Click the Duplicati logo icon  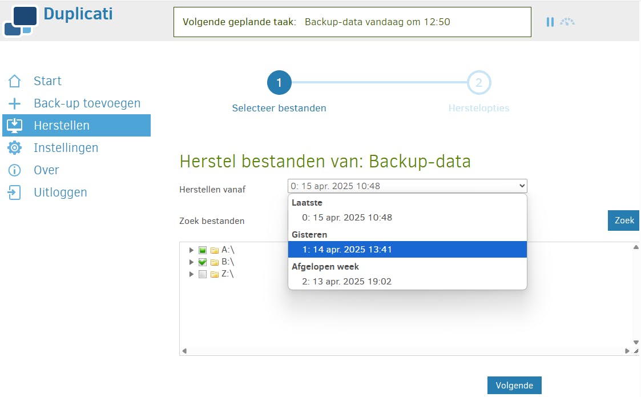coord(21,21)
